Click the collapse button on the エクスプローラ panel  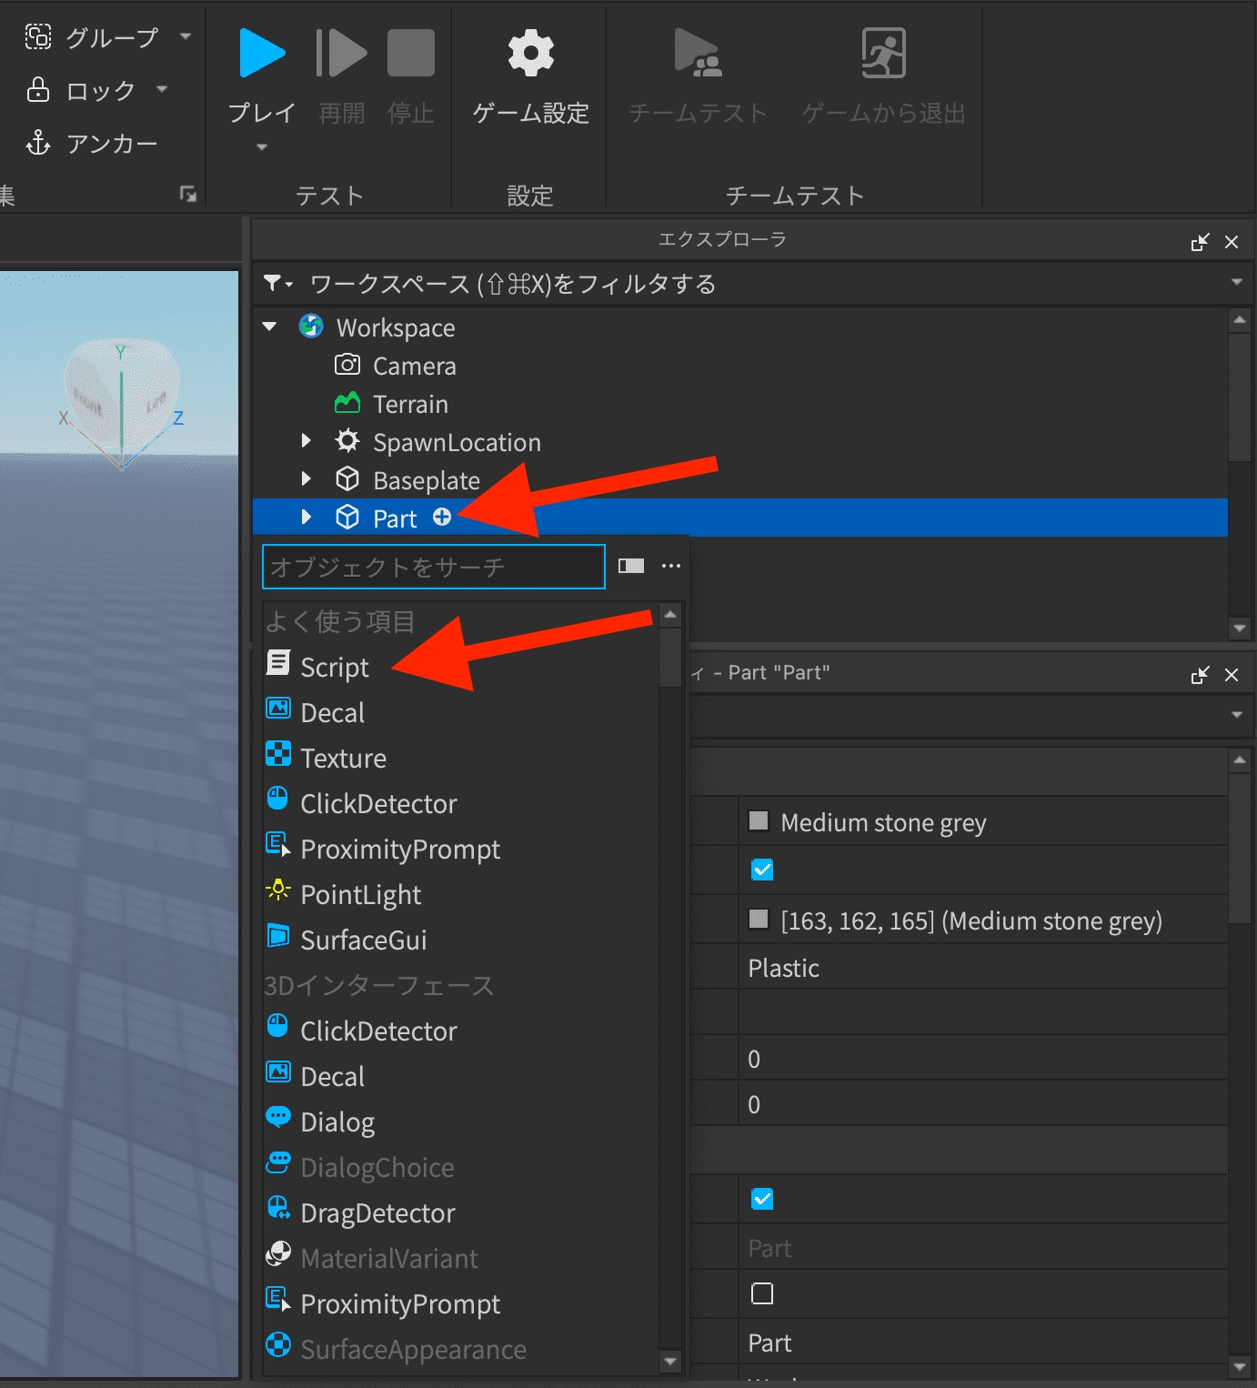tap(1200, 242)
